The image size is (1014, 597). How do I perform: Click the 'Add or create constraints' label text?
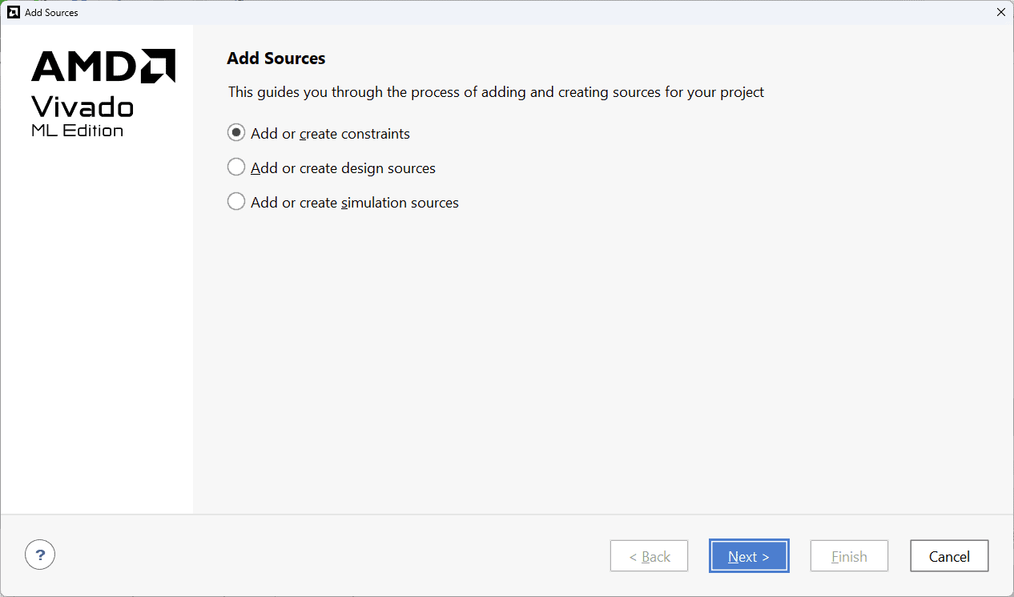[330, 134]
